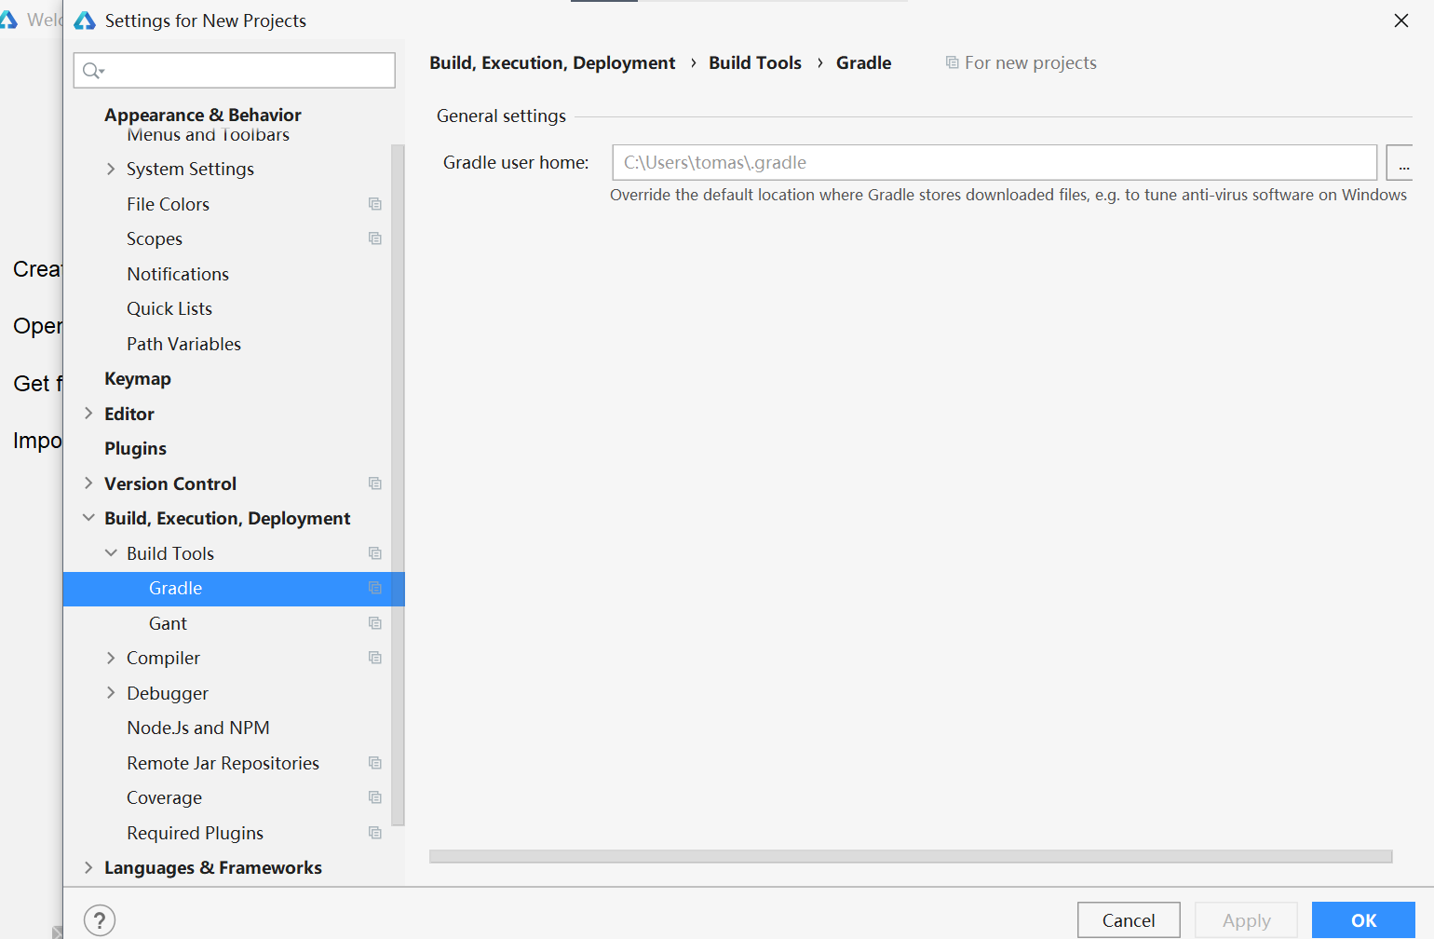The image size is (1434, 939).
Task: Expand the Editor section
Action: [x=88, y=414]
